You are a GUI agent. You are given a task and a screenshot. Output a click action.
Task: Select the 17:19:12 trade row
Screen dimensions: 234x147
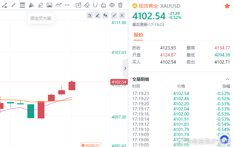pos(181,124)
